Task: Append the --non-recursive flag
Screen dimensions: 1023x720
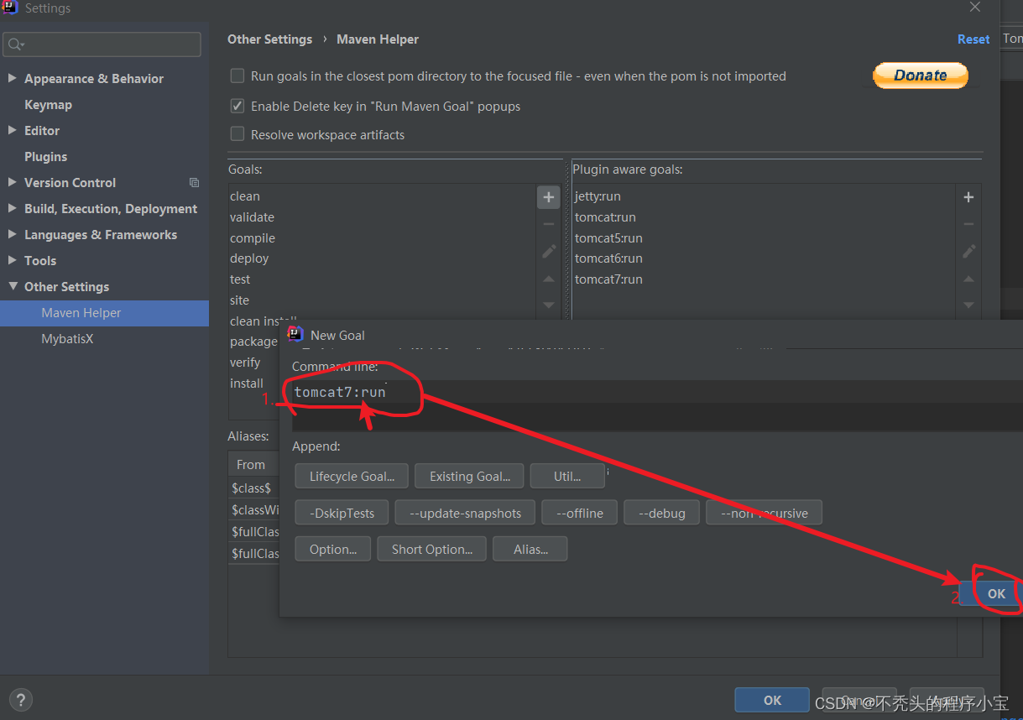Action: click(x=765, y=513)
